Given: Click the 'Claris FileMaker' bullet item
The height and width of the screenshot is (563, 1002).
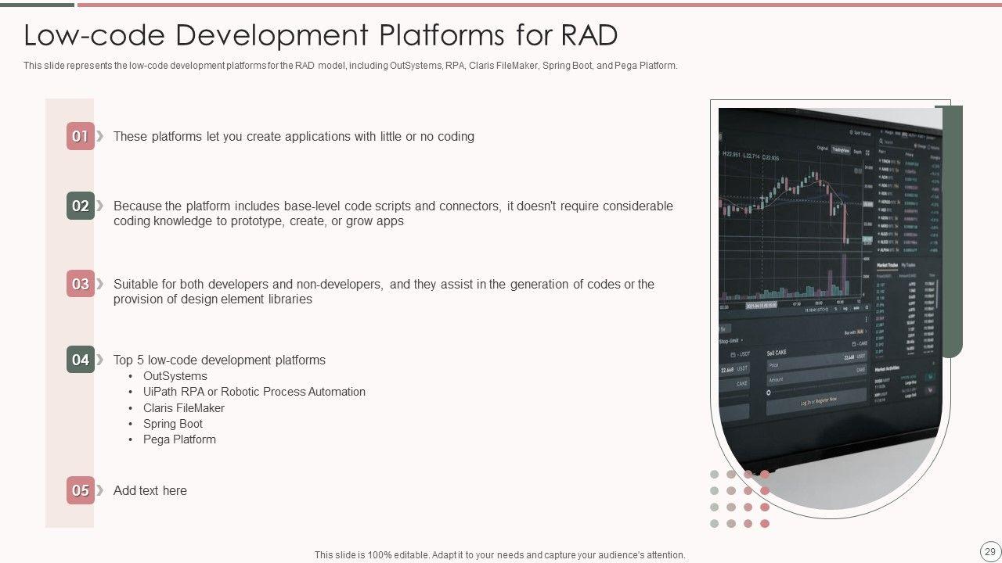Looking at the screenshot, I should (183, 408).
